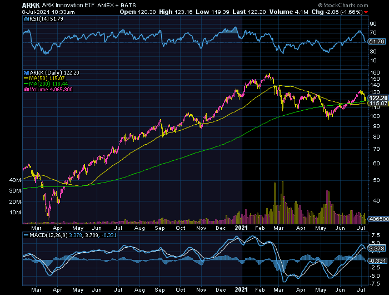
Task: Click the blue MACD line icon in legend
Action: pyautogui.click(x=26, y=235)
